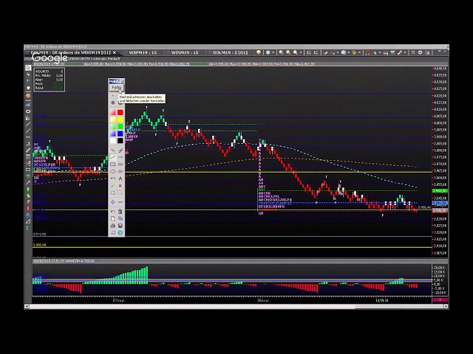Close the SR ordens de WDOM19 tab
The width and height of the screenshot is (473, 354).
pyautogui.click(x=115, y=52)
